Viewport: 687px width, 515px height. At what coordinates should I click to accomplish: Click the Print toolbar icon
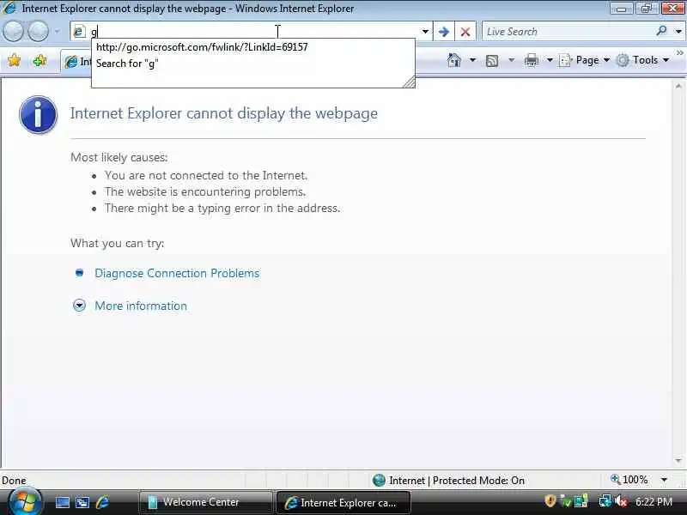tap(531, 60)
